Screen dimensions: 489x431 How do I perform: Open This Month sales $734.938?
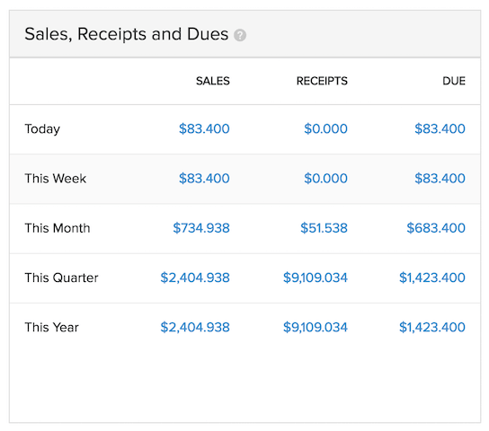201,228
